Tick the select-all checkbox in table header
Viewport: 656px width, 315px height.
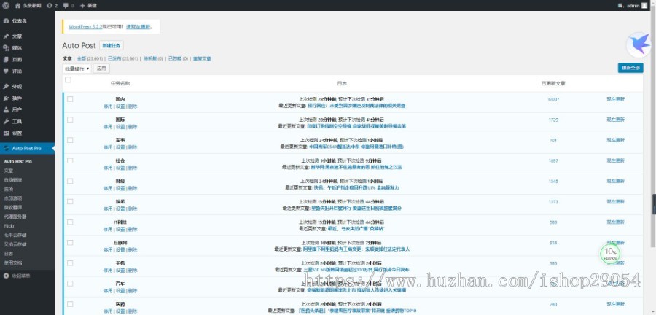coord(69,79)
